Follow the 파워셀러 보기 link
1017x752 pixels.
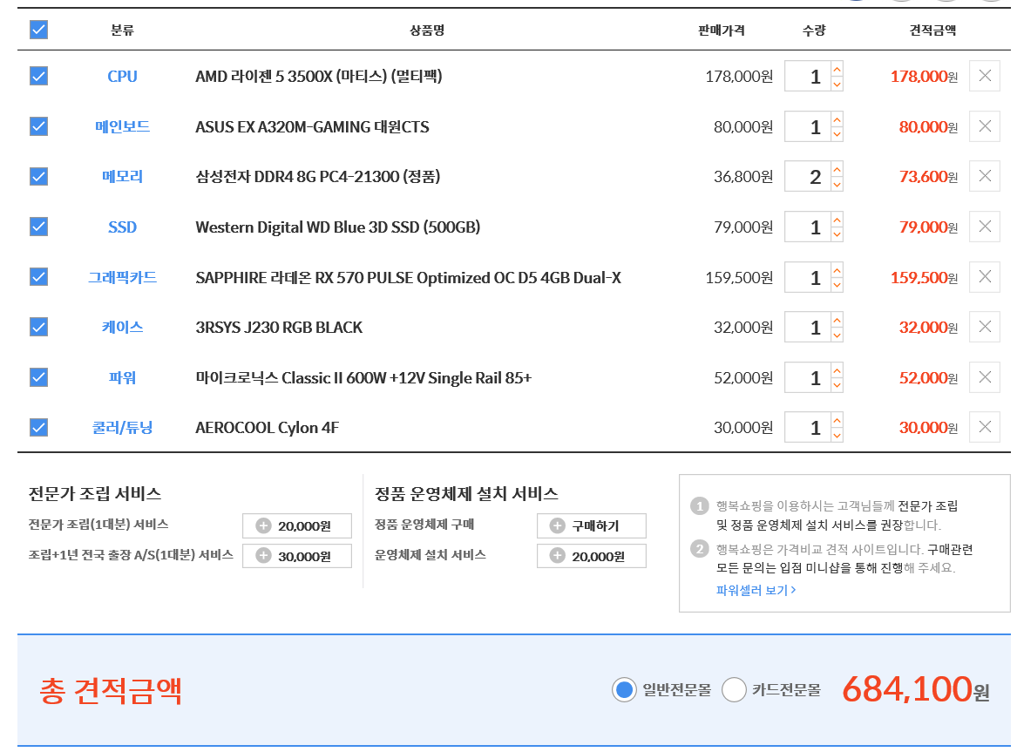click(756, 590)
